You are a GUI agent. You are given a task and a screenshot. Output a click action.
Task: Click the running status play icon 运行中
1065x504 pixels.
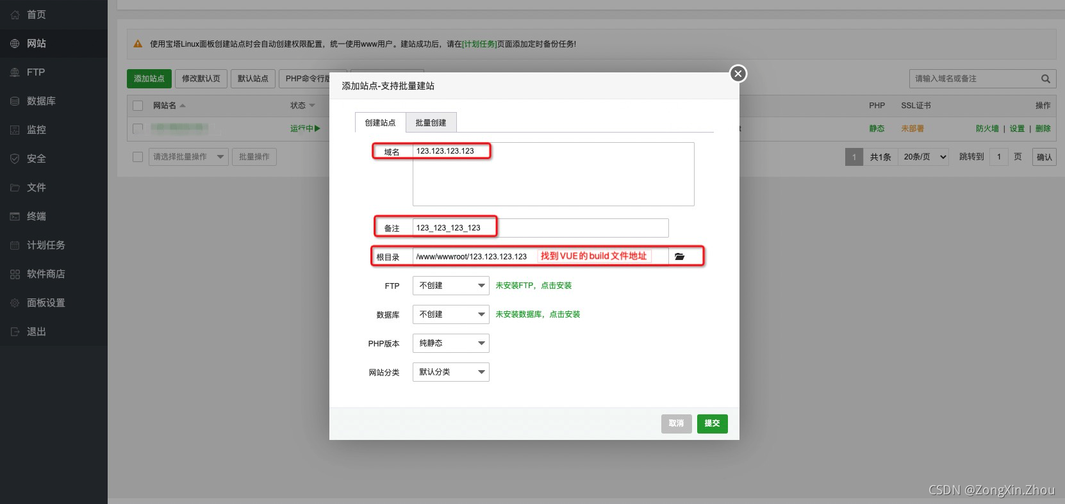(x=317, y=128)
